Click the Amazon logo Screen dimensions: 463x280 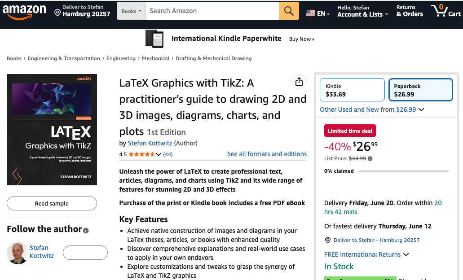click(x=24, y=12)
